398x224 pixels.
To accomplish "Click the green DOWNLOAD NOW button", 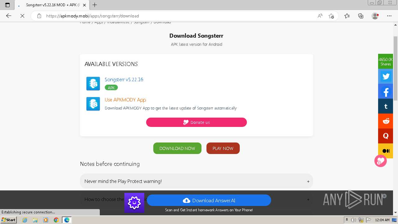I will coord(177,148).
